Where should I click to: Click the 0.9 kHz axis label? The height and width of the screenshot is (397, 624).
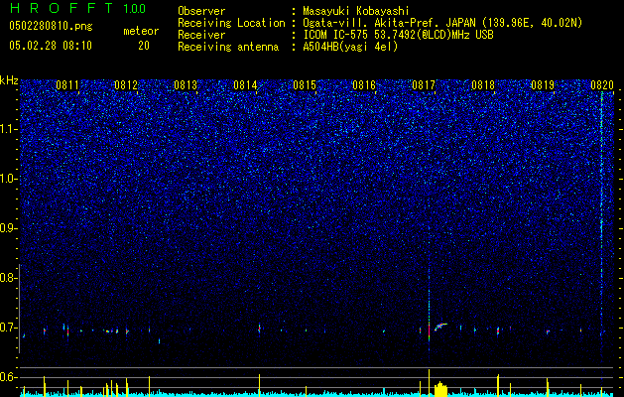(9, 228)
